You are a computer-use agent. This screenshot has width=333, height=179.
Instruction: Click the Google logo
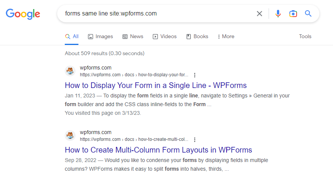[23, 14]
